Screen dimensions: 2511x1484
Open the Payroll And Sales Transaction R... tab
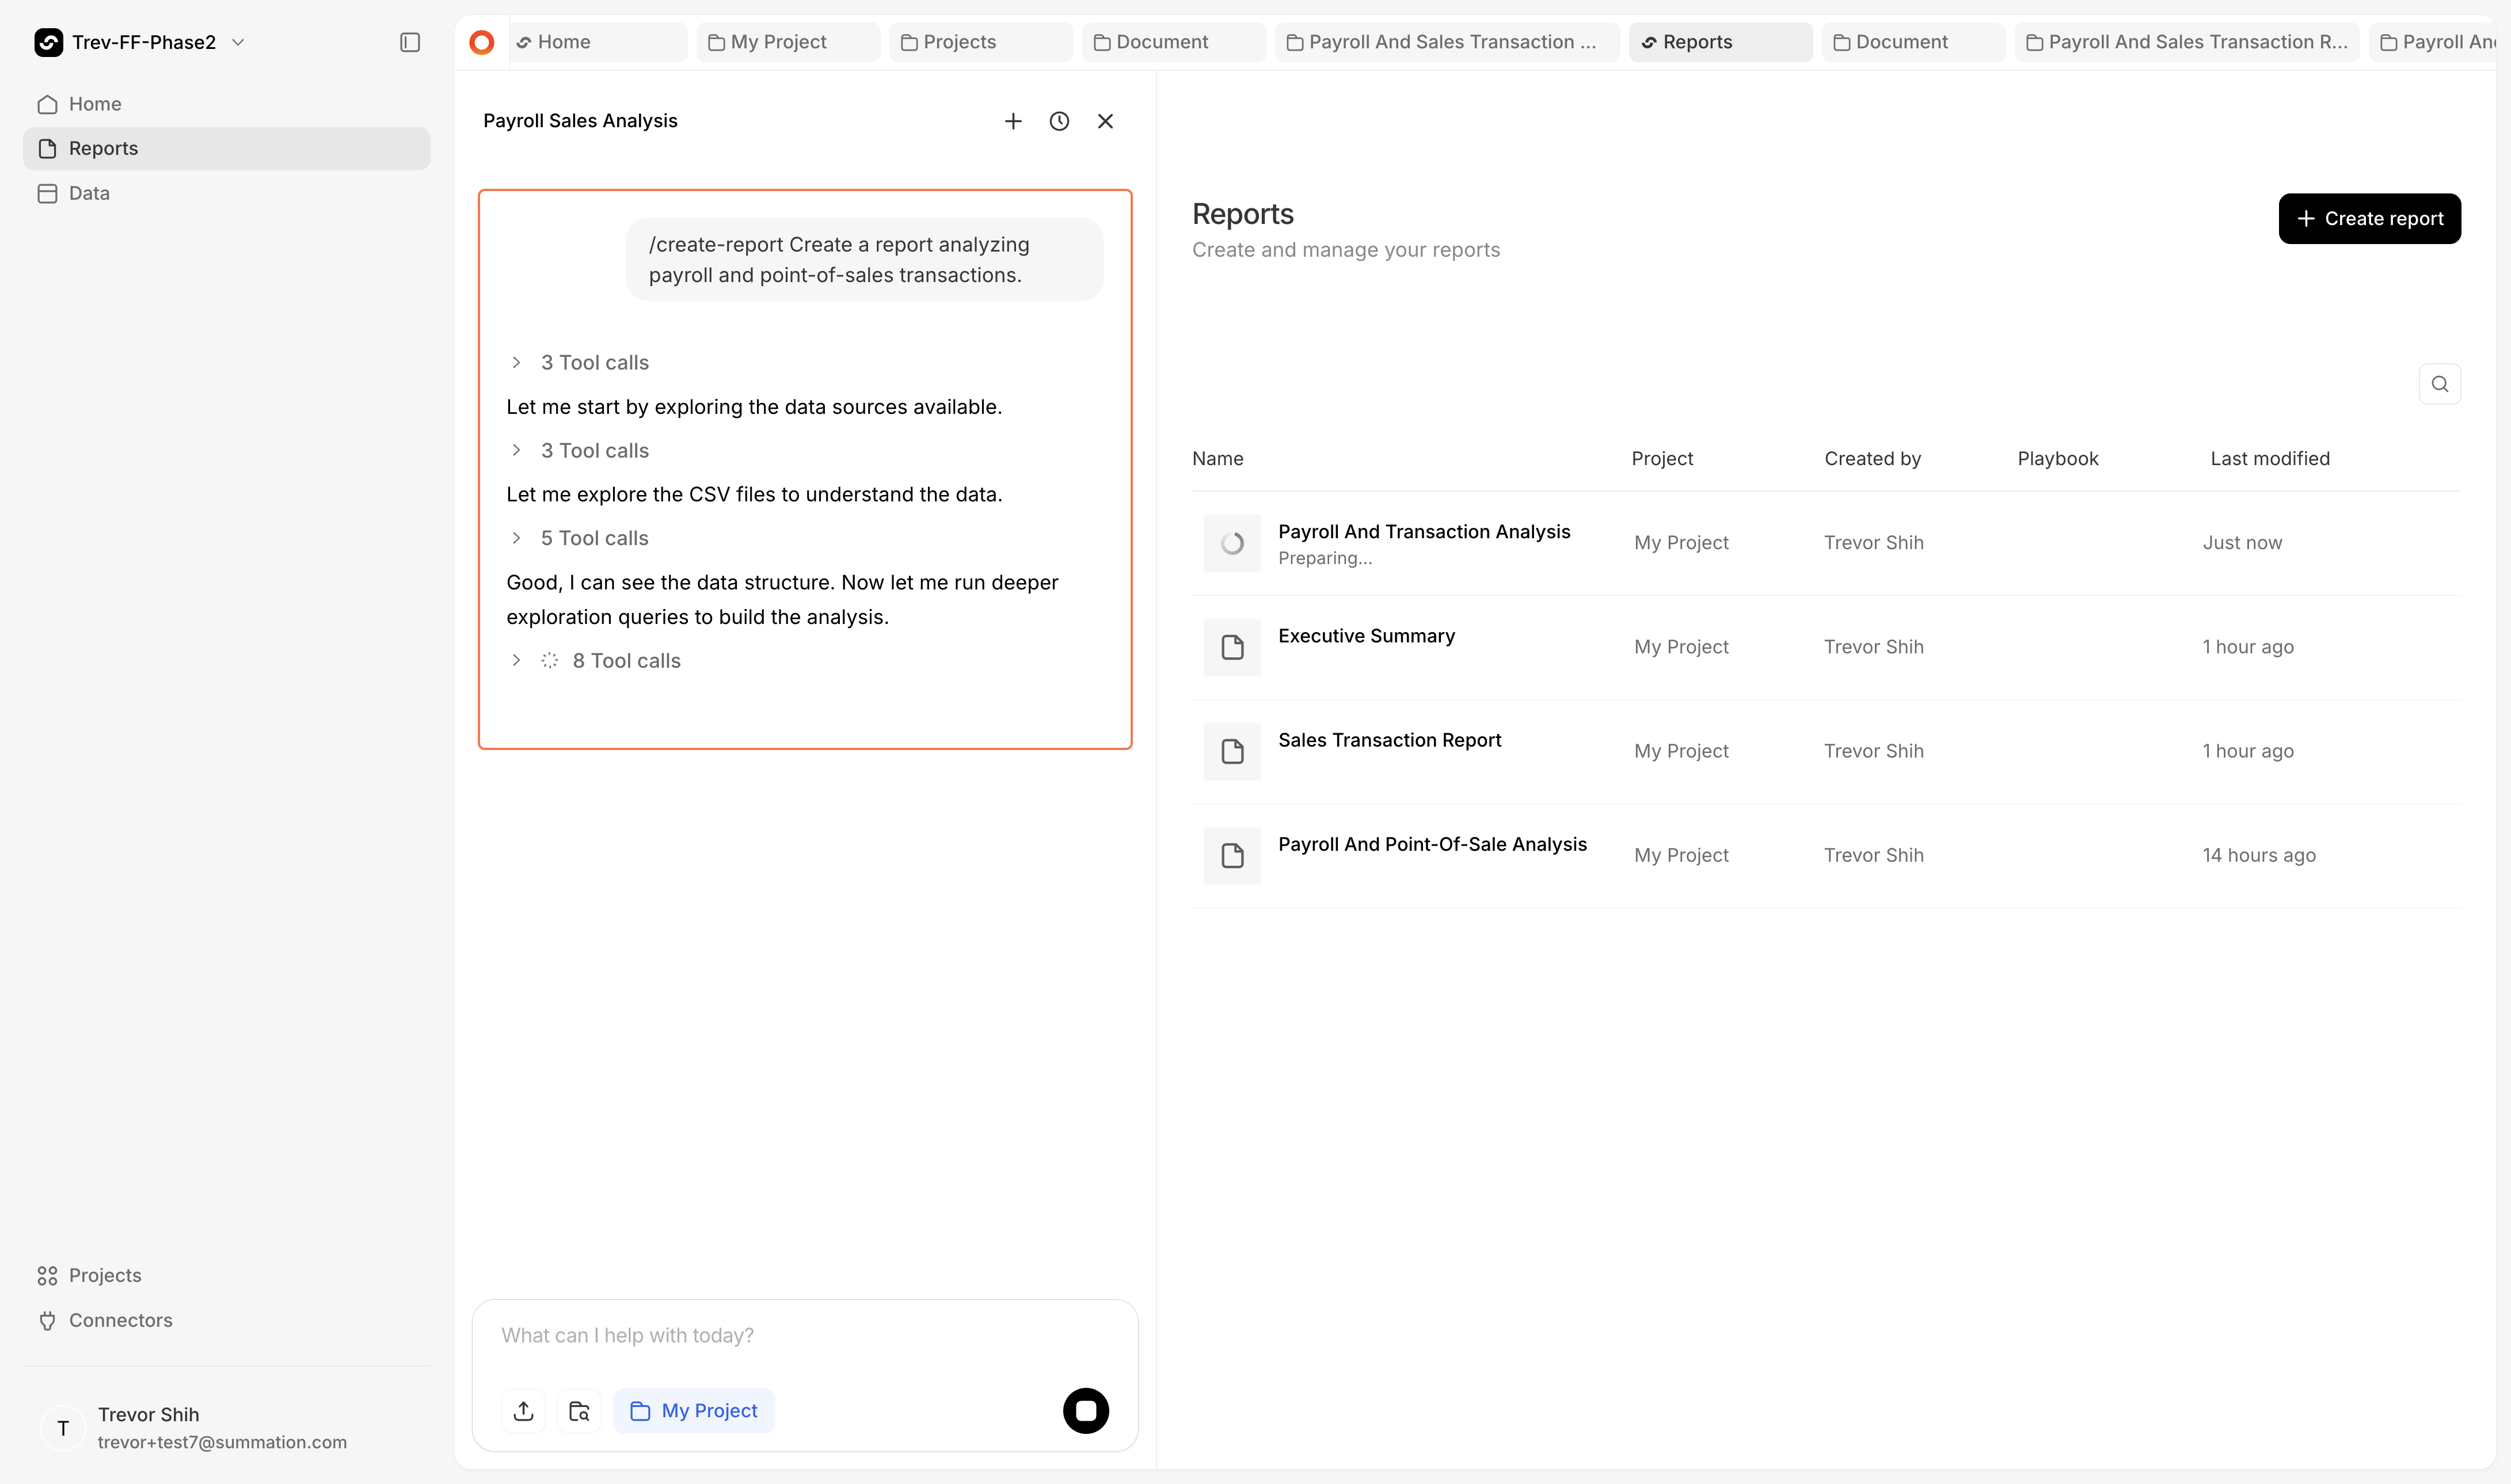coord(2187,42)
